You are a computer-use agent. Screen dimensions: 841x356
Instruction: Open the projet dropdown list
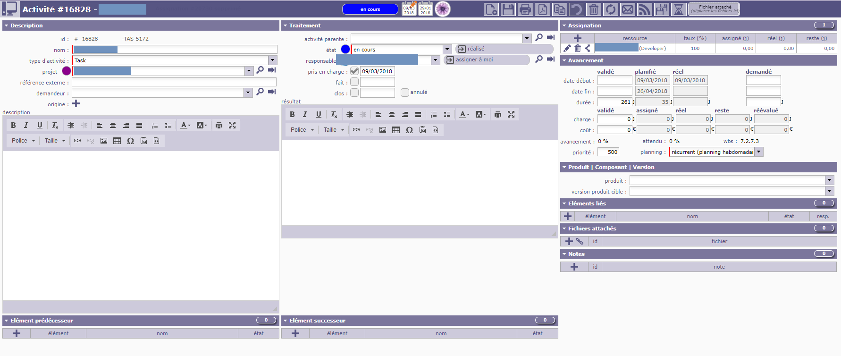249,71
